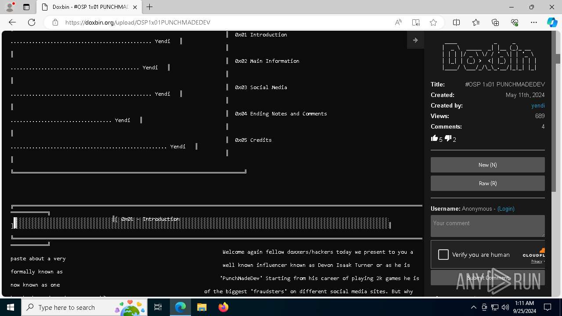Open the Favorites list
Viewport: 562px width, 316px height.
click(x=476, y=22)
